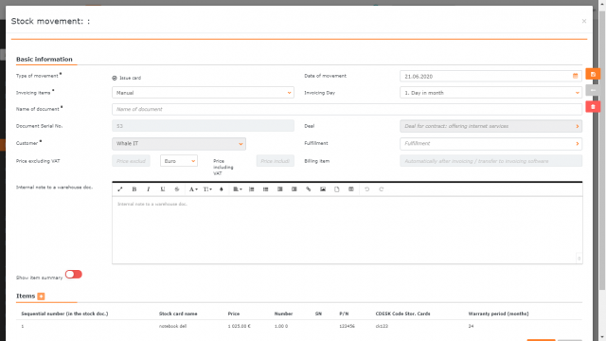Click the Sequential number column header
Screen dimensions: 606x341
(x=64, y=314)
